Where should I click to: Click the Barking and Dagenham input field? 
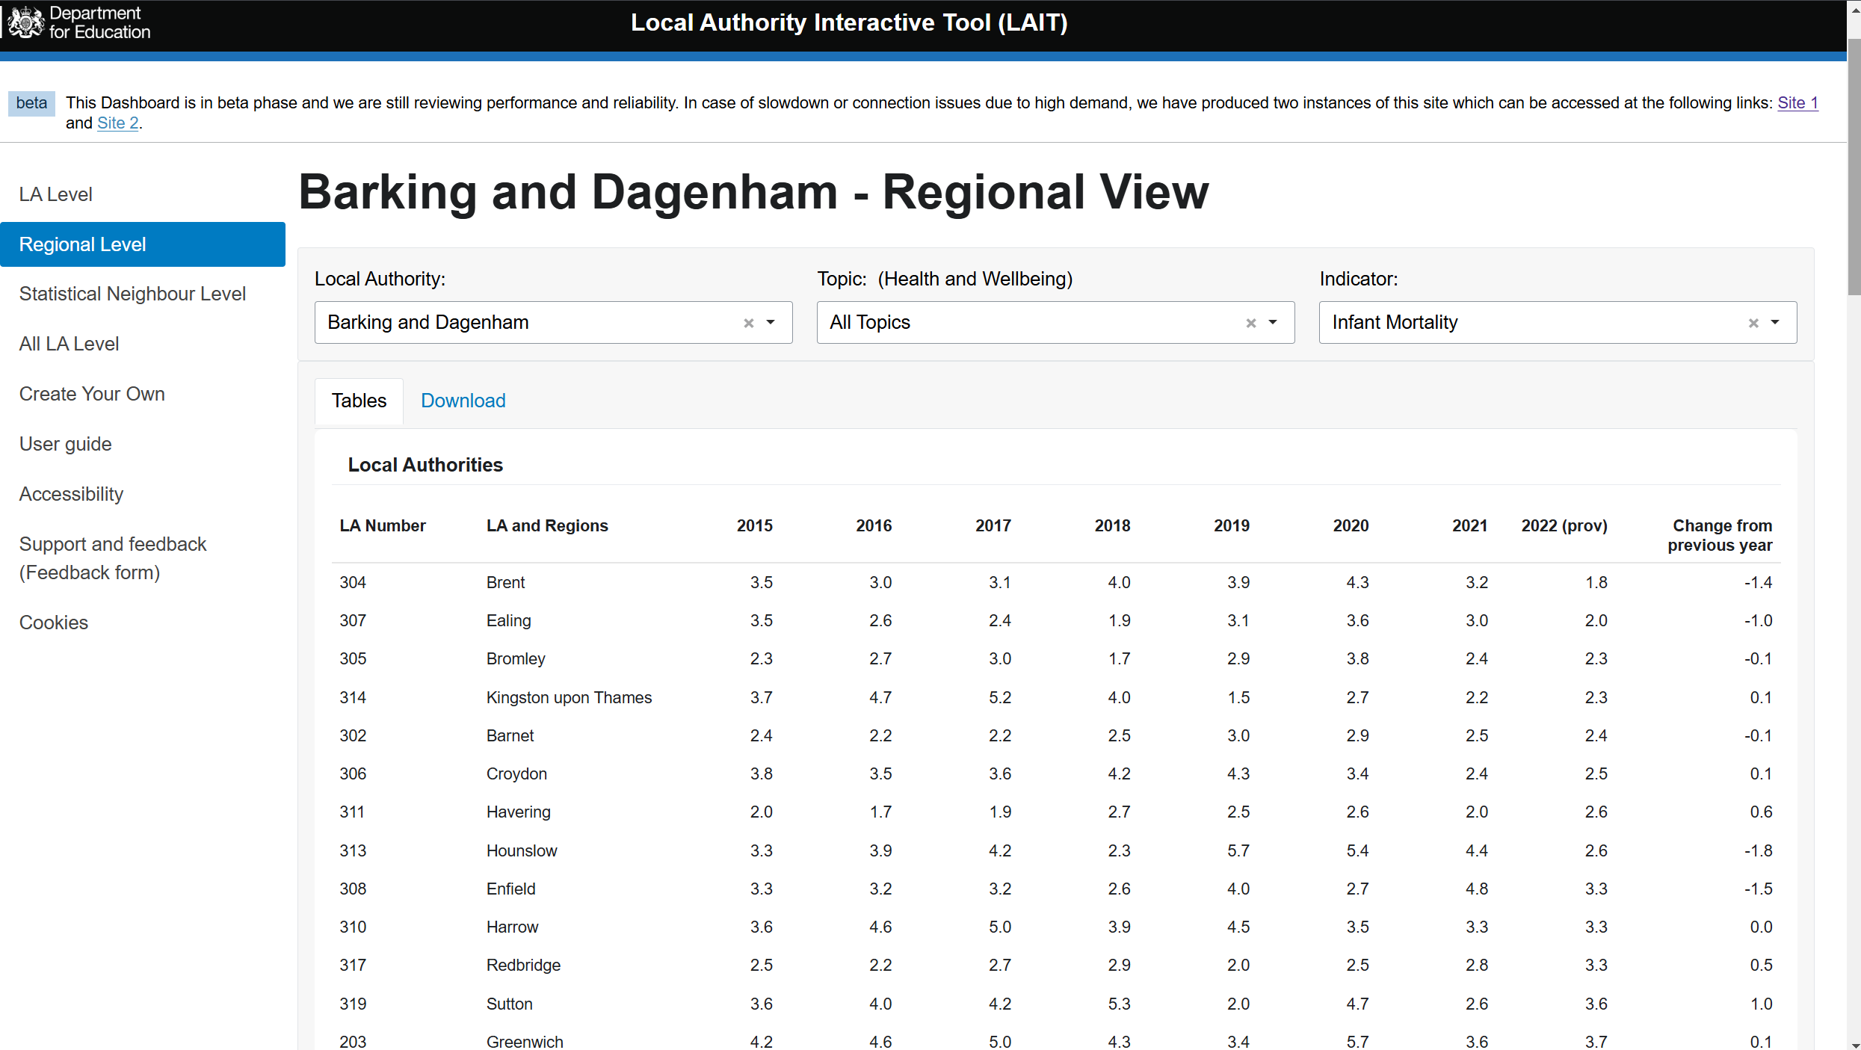click(523, 323)
